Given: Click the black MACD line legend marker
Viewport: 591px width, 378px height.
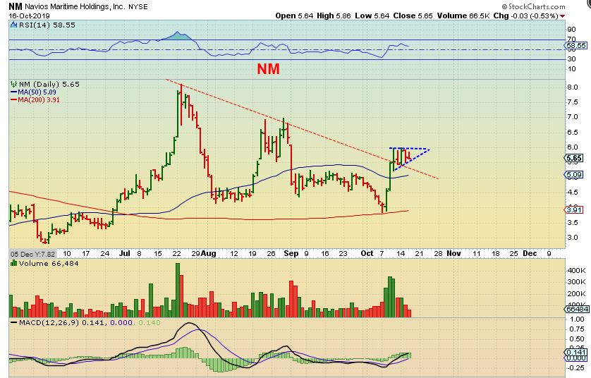Looking at the screenshot, I should [x=13, y=322].
